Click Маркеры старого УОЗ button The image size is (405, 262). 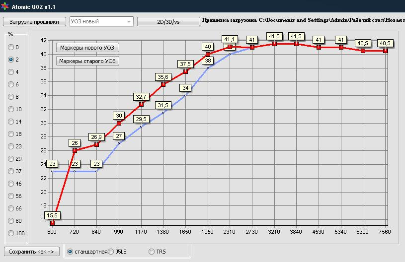[x=87, y=61]
